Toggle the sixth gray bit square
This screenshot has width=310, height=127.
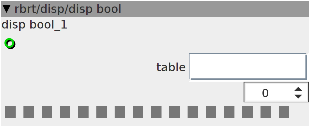coord(102,112)
